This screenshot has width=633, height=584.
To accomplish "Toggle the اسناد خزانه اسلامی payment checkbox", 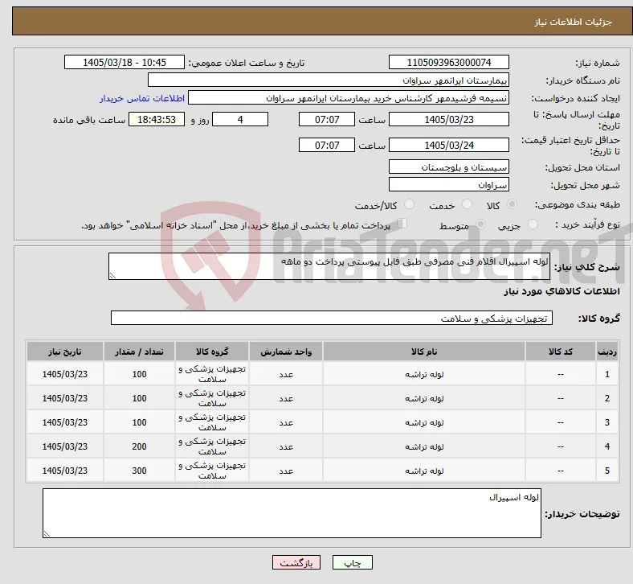I will [402, 224].
